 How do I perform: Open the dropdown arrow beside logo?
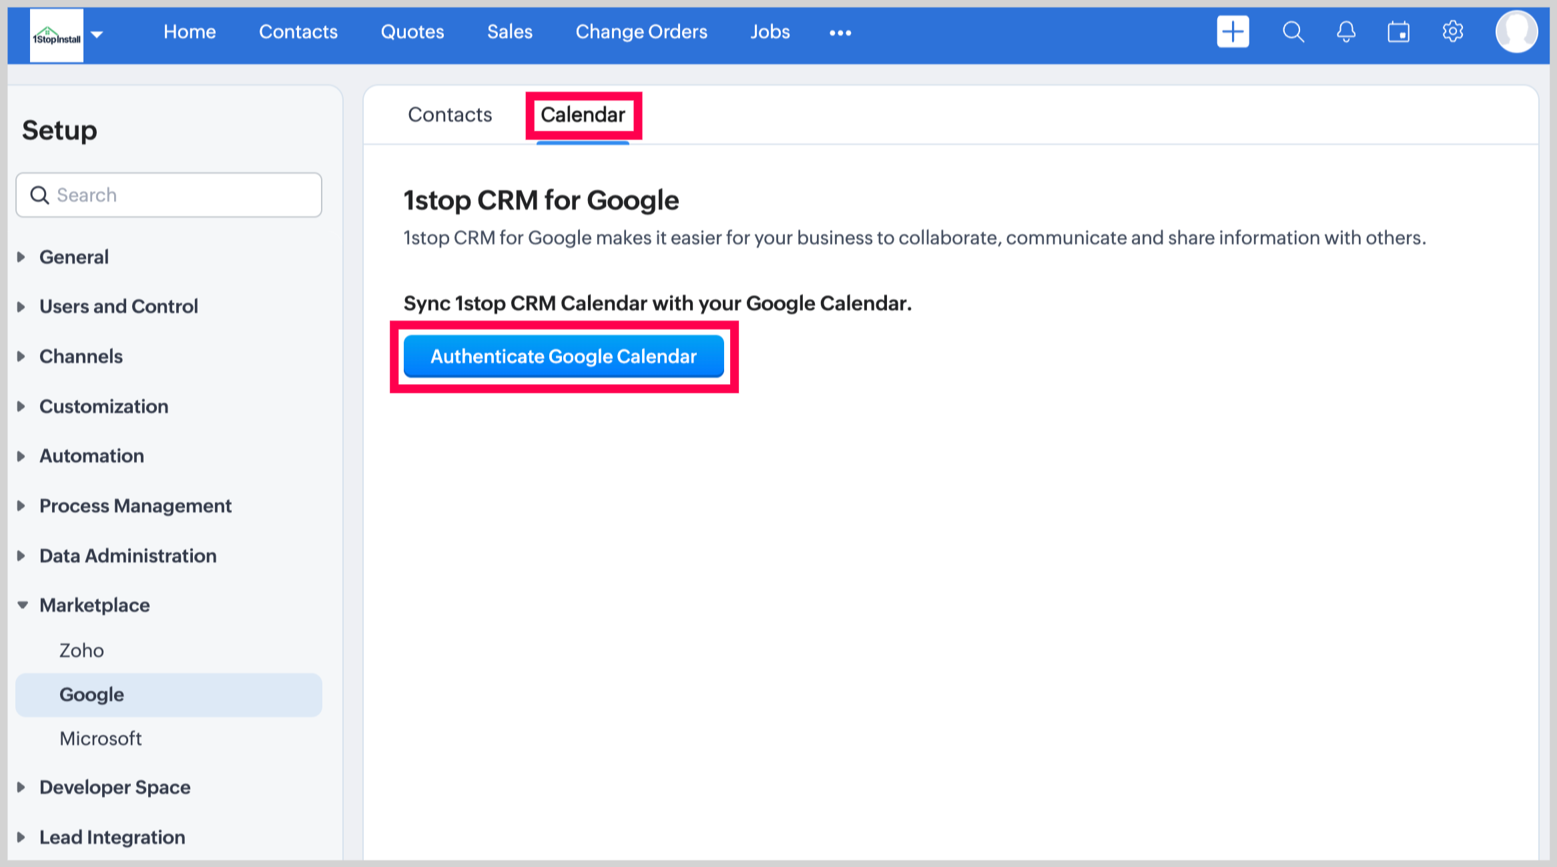coord(97,35)
